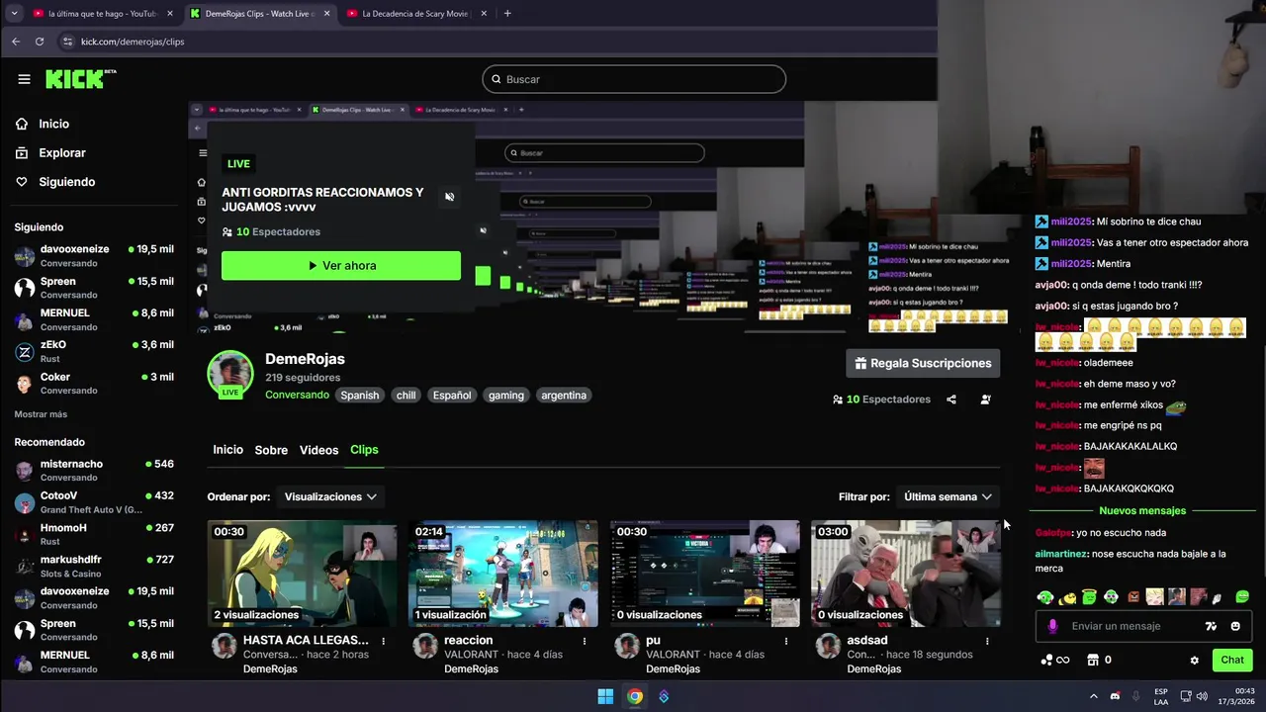Screen dimensions: 1266x712
Task: Click the share icon beside Espectadores
Action: point(951,400)
